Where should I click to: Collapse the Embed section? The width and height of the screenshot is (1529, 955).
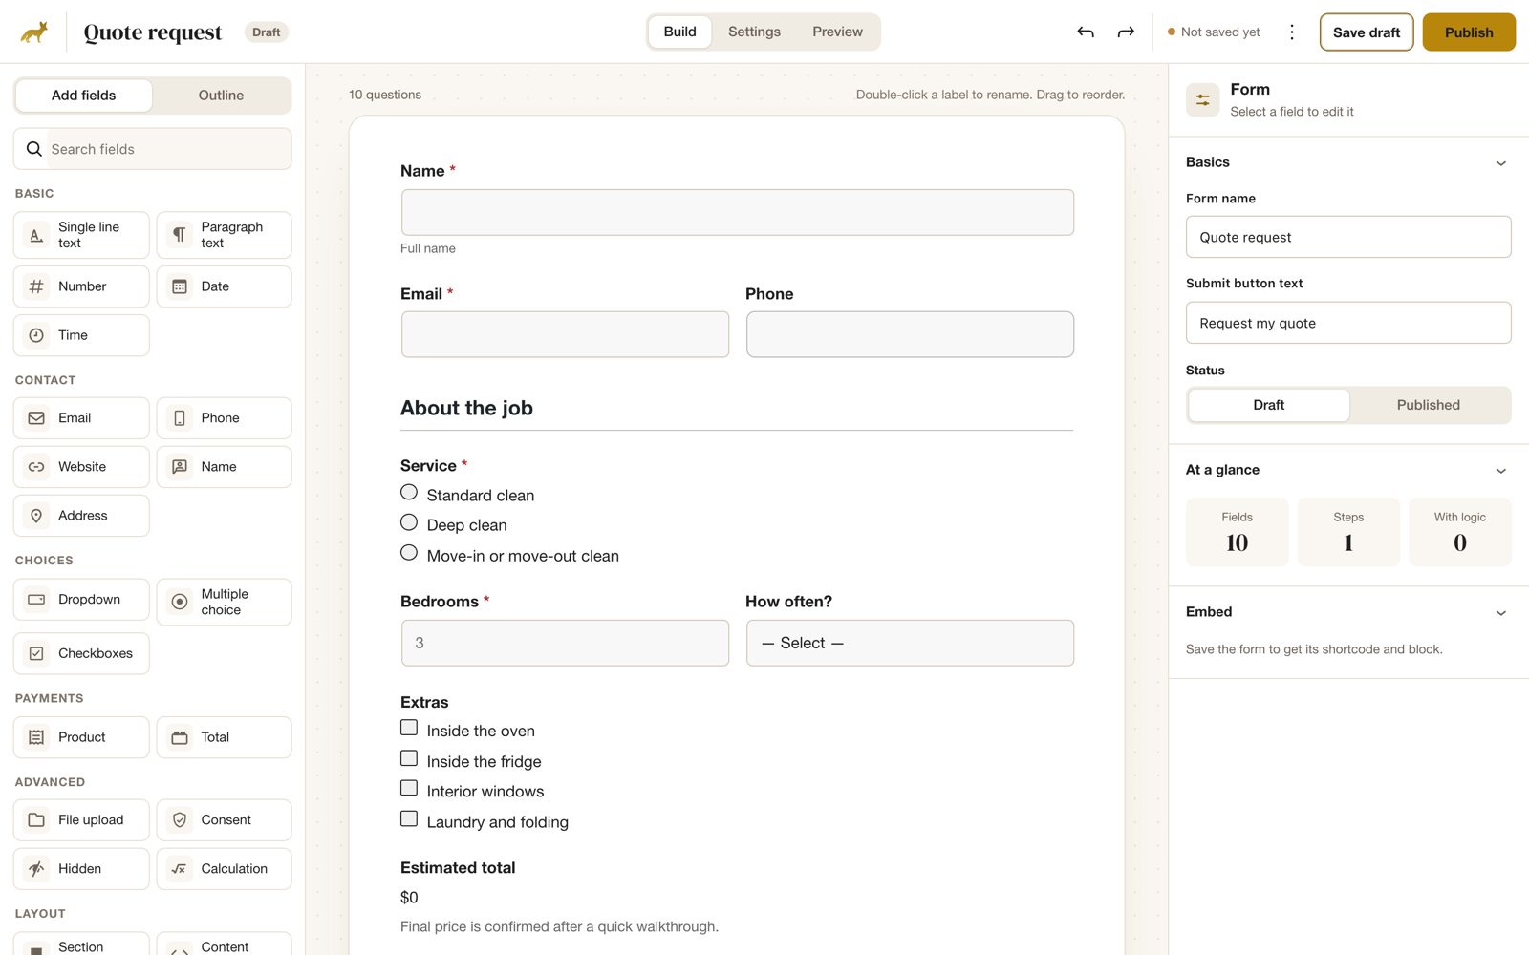[1500, 613]
